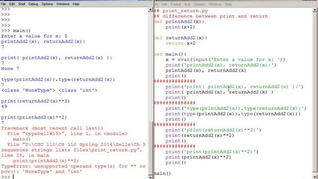
Task: Click the '49' output in the shell
Action: [4, 106]
